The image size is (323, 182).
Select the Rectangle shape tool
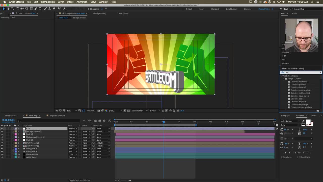(x=31, y=9)
